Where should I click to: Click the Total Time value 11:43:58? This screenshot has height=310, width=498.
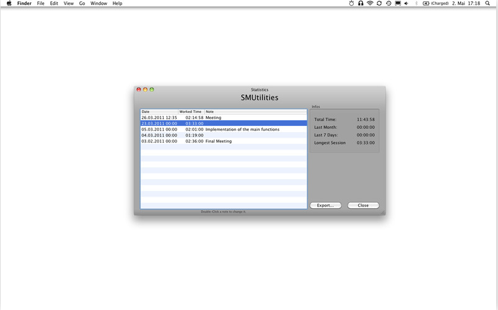point(365,120)
